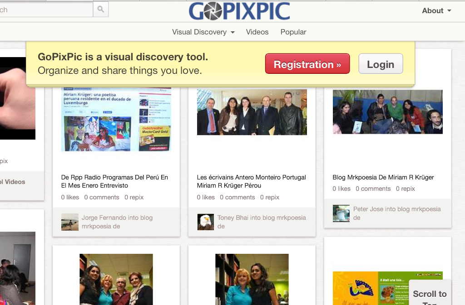Click '0 comments' under Les écrivains post

tap(237, 197)
